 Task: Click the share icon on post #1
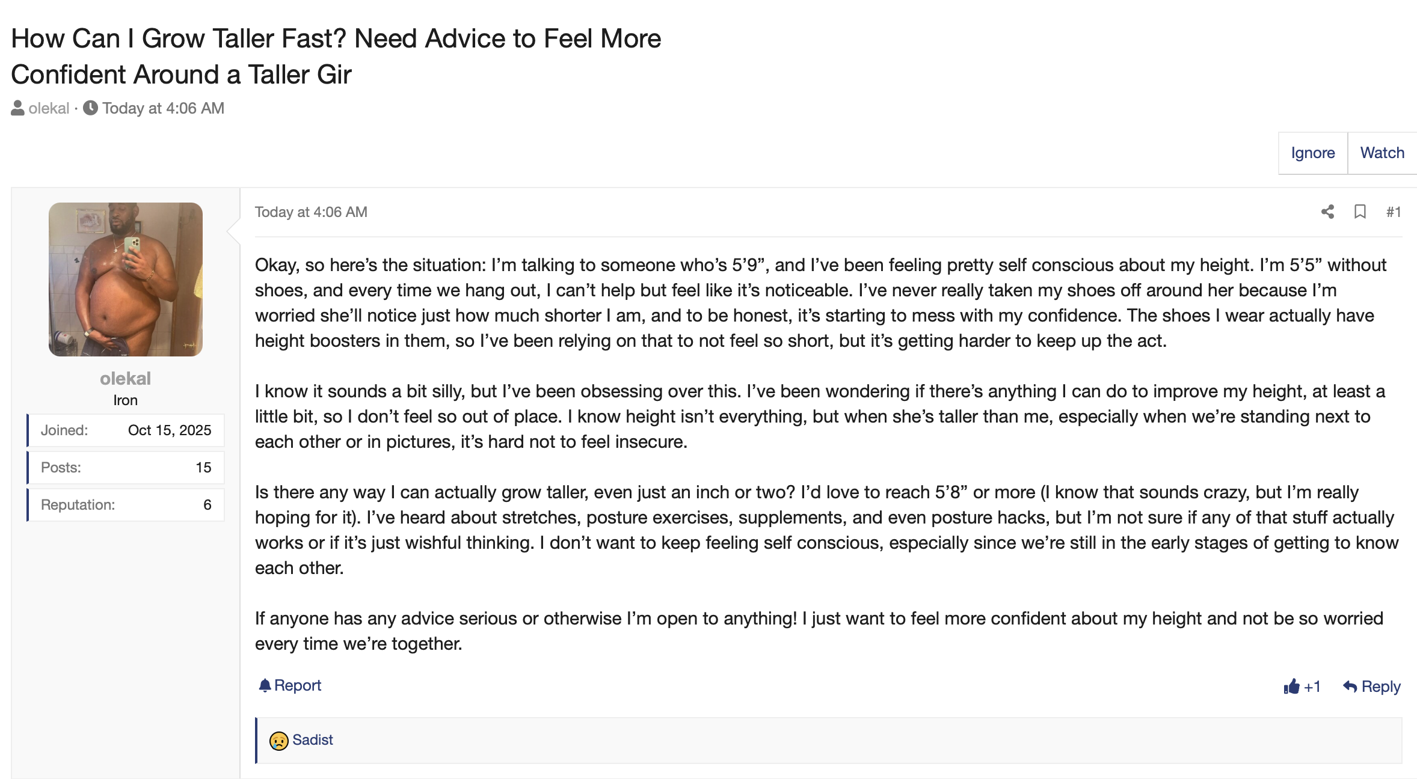click(1327, 212)
